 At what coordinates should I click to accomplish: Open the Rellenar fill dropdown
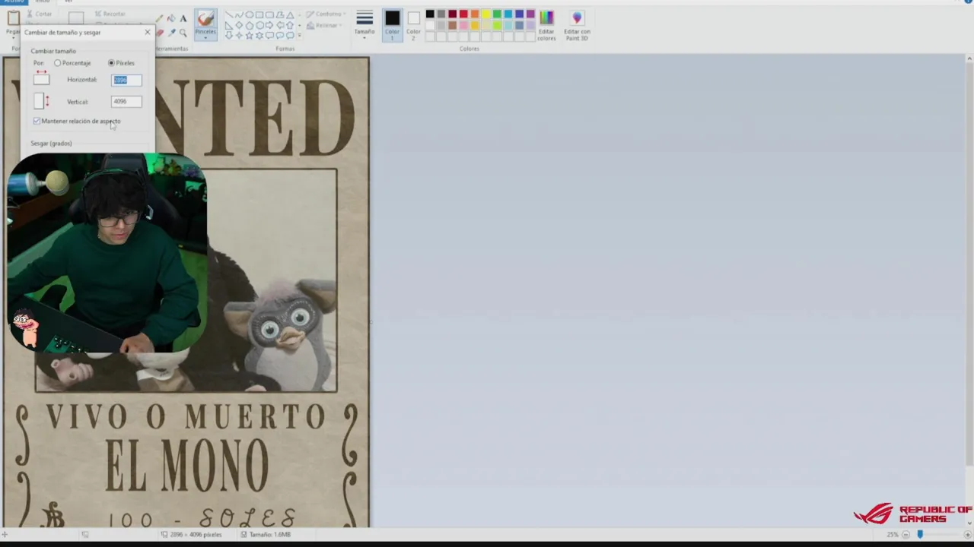[324, 25]
